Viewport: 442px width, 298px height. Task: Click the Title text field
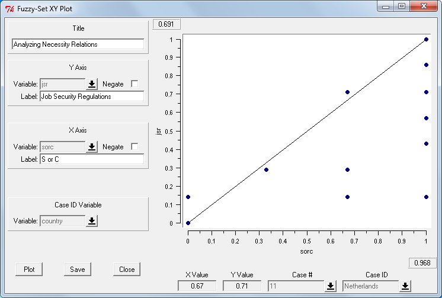(x=78, y=44)
